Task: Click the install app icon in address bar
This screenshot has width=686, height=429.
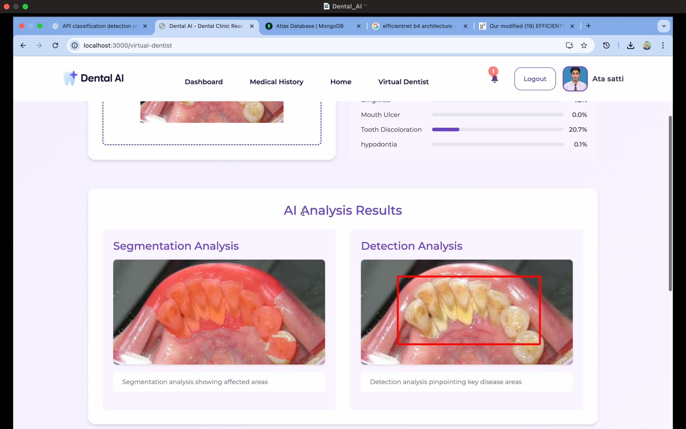Action: (x=569, y=45)
